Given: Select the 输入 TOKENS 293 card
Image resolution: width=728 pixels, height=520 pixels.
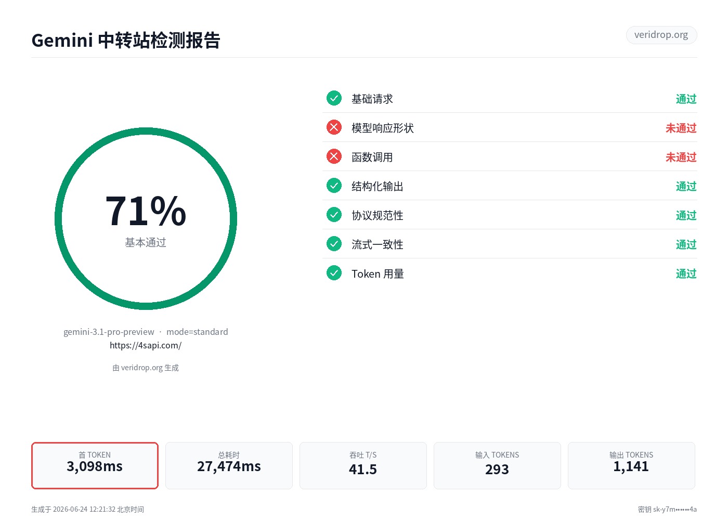Looking at the screenshot, I should tap(497, 465).
